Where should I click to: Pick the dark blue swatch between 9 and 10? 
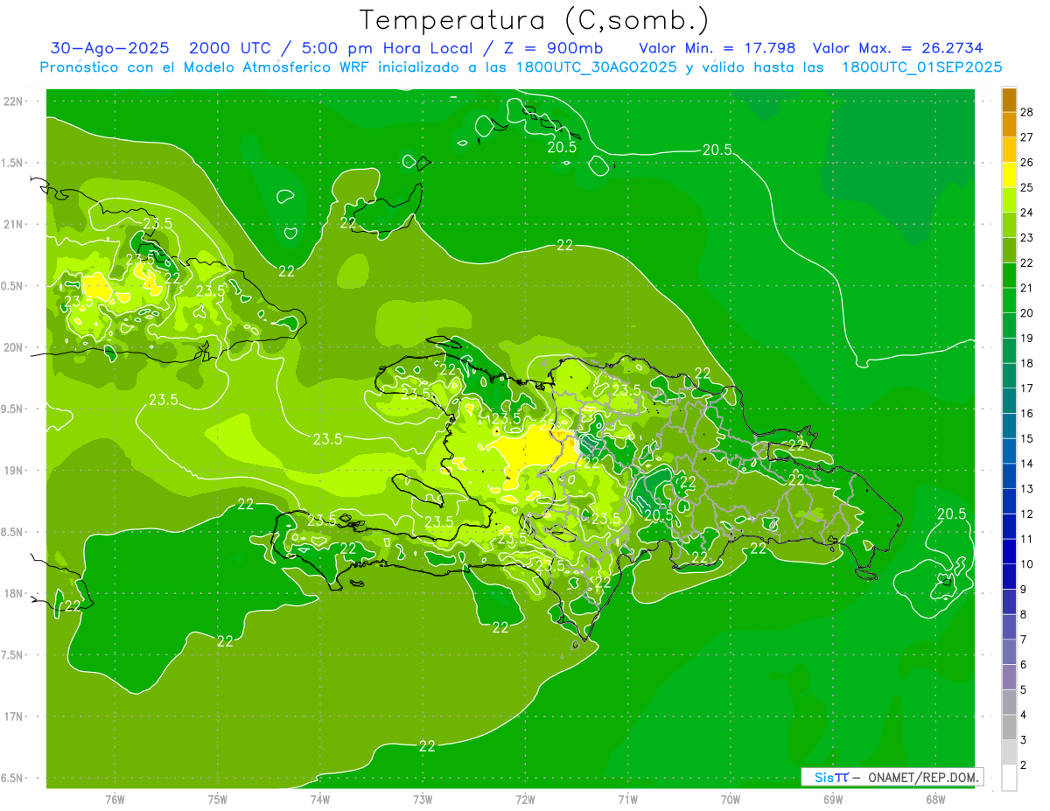point(1009,577)
